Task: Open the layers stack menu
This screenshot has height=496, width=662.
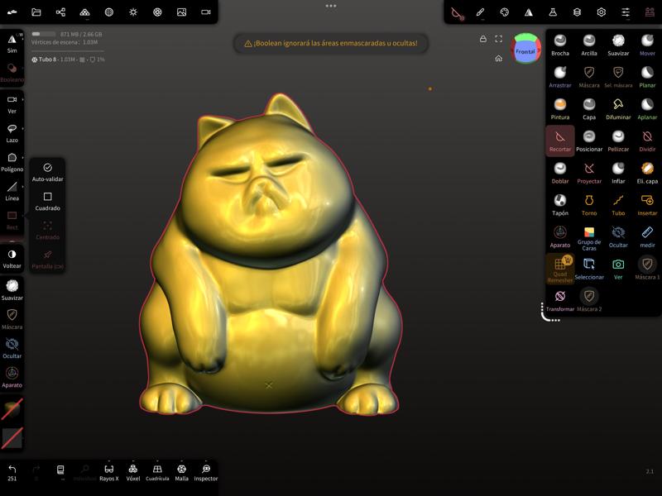Action: click(x=577, y=12)
